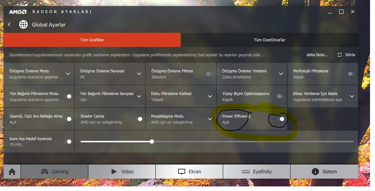Click 'Çoklu örnekleme' value text
This screenshot has height=191, width=375.
click(236, 77)
